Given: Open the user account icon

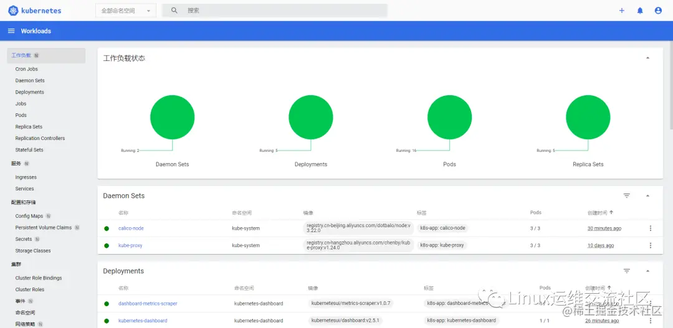Looking at the screenshot, I should point(658,11).
